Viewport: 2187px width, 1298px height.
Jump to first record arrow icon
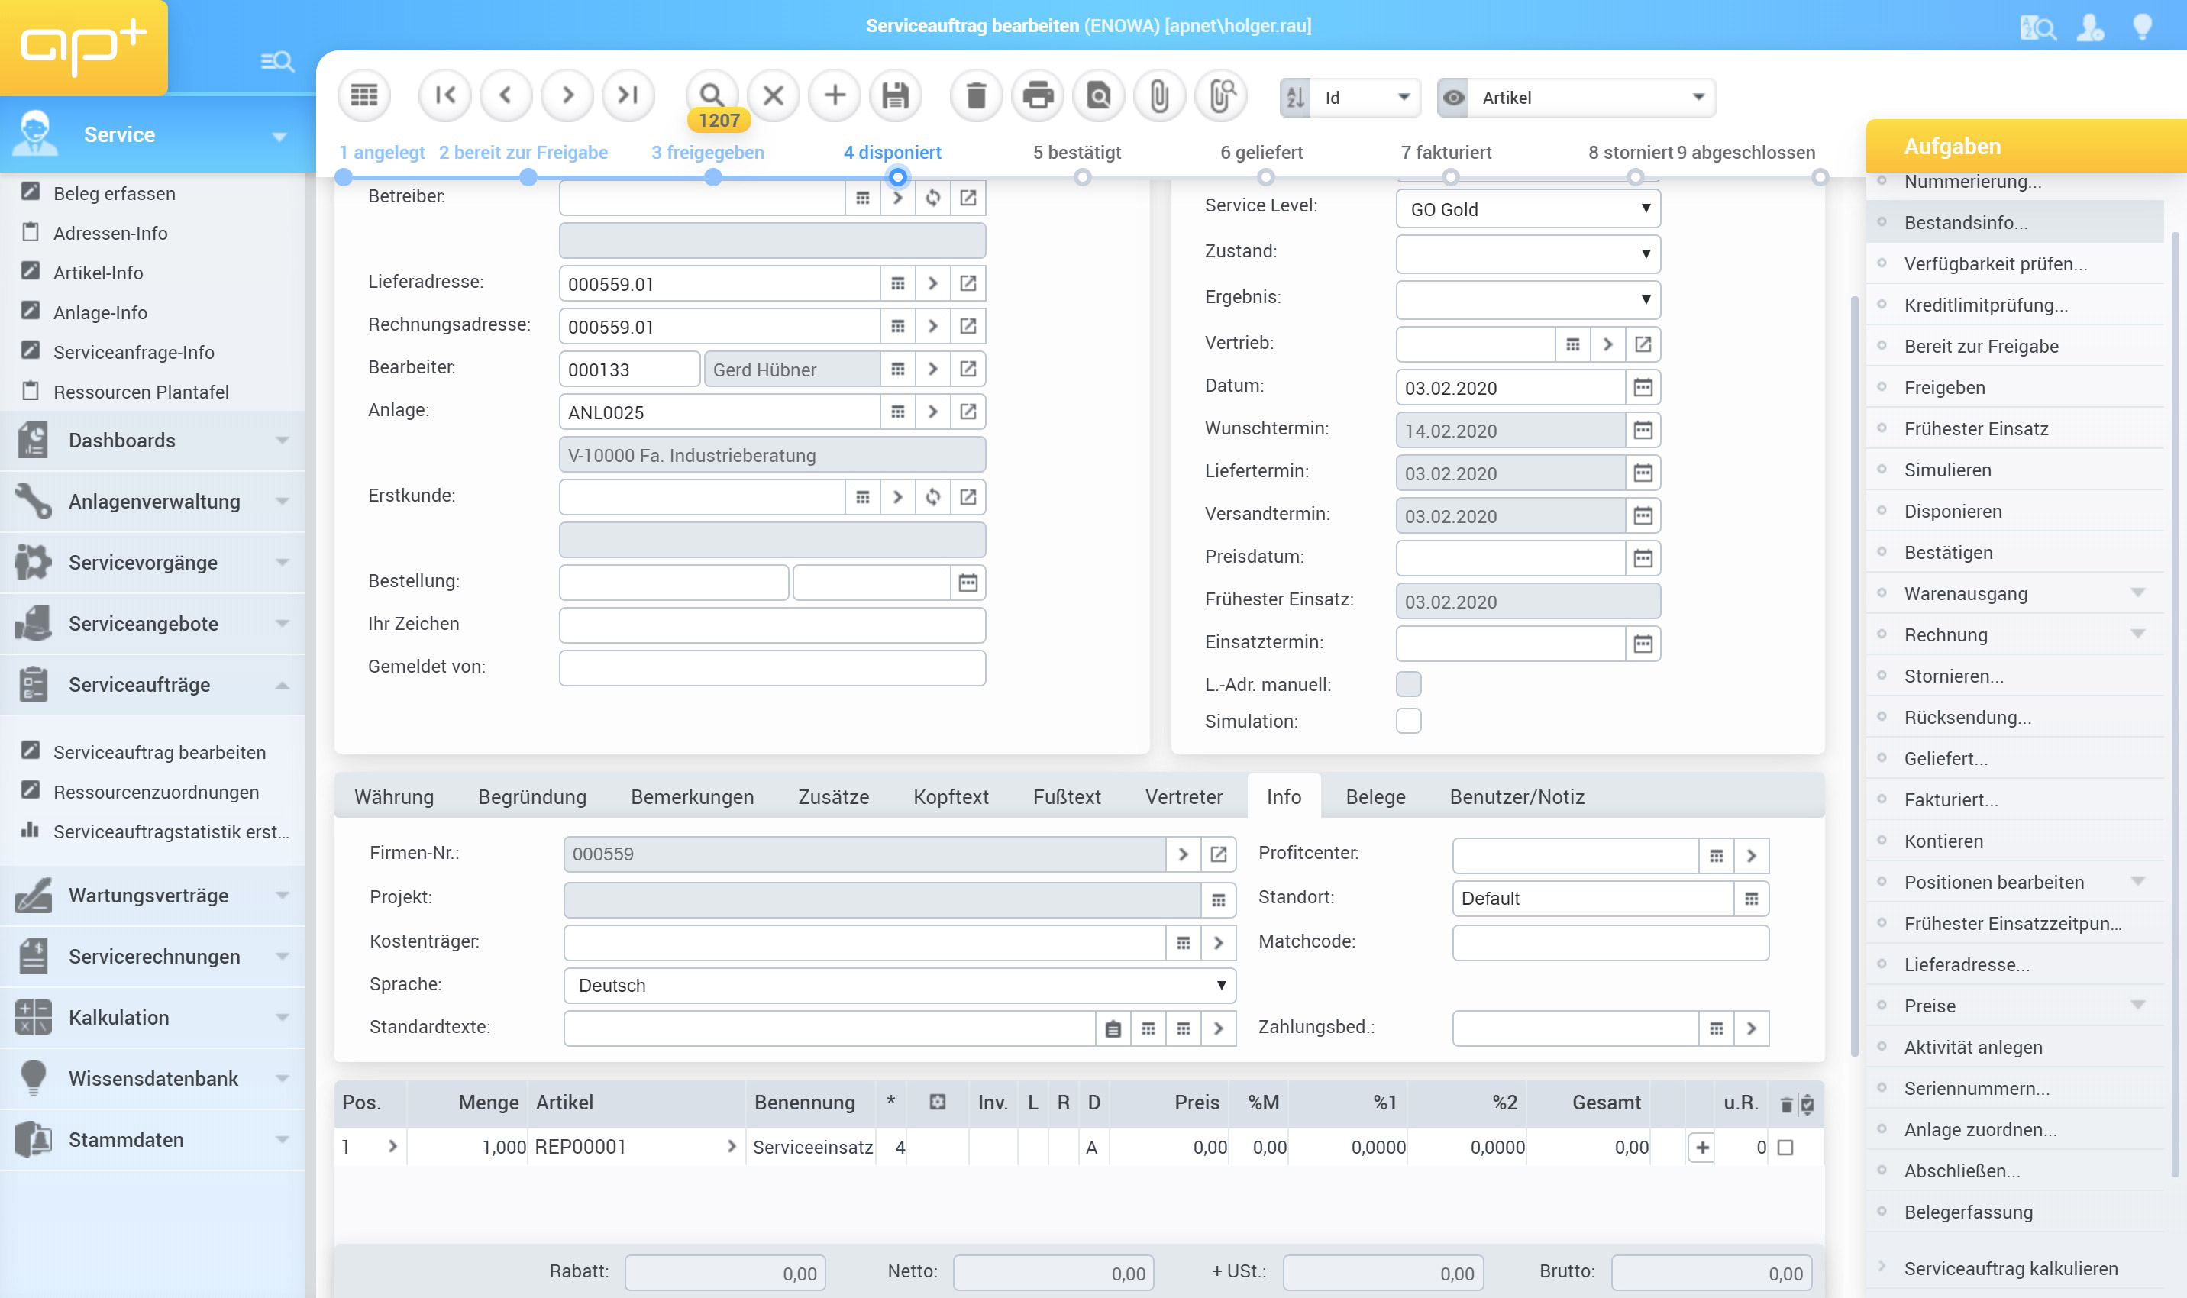point(444,95)
